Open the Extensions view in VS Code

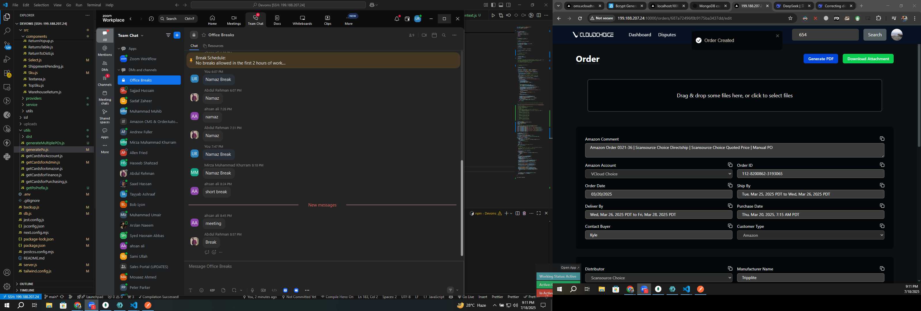point(7,73)
